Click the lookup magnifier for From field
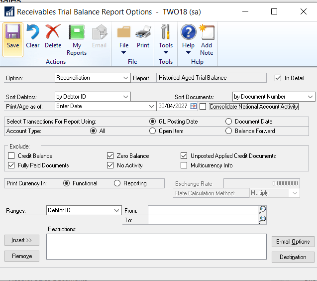This screenshot has width=317, height=281. [x=262, y=210]
